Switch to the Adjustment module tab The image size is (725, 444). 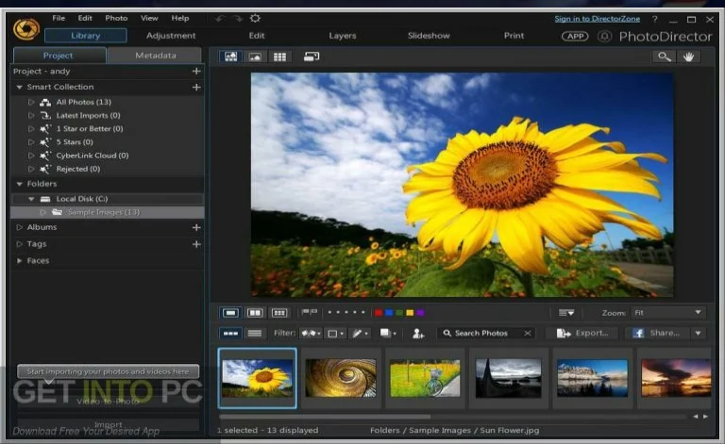pos(171,36)
